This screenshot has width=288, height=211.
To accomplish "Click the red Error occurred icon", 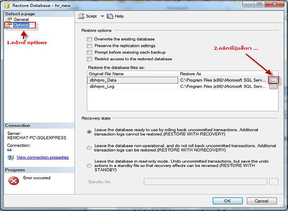I will [14, 181].
